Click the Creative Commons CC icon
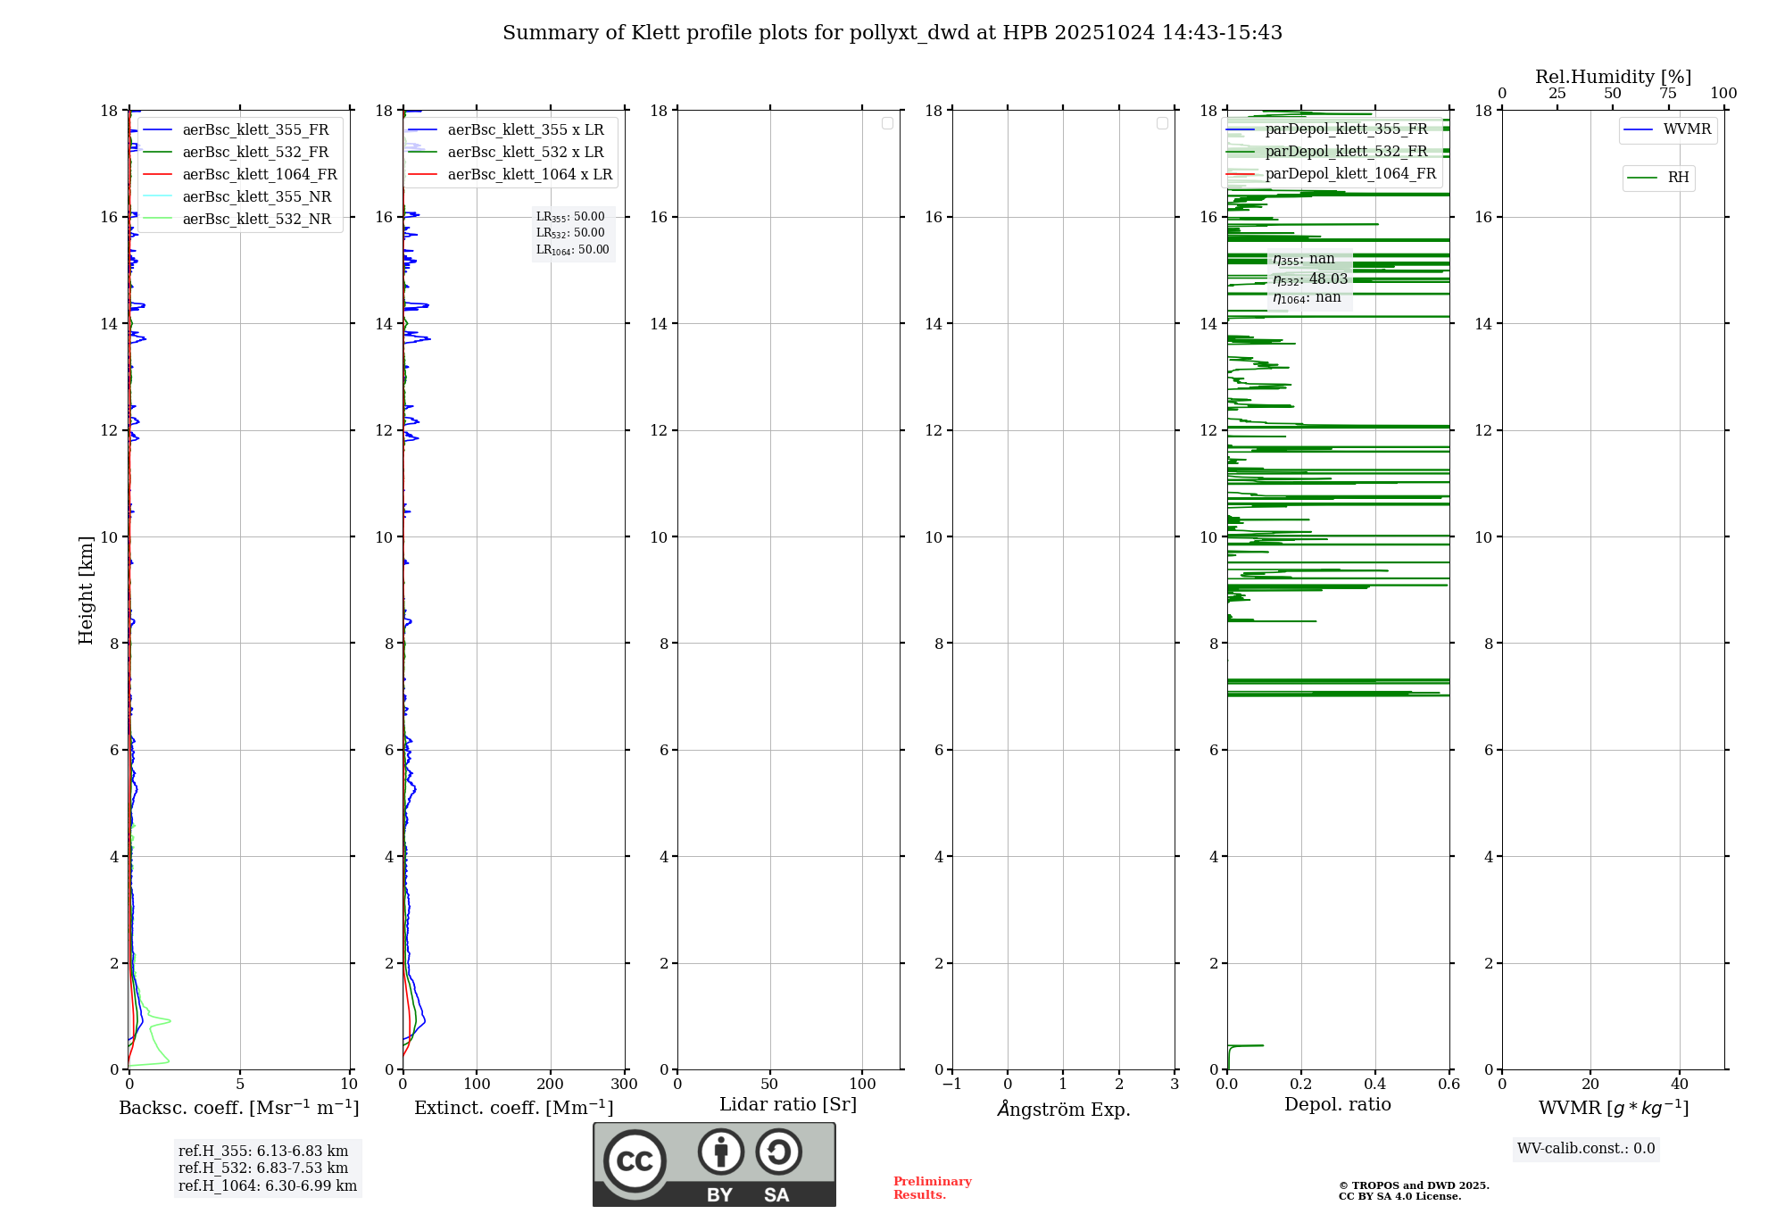Image resolution: width=1785 pixels, height=1214 pixels. pos(635,1160)
